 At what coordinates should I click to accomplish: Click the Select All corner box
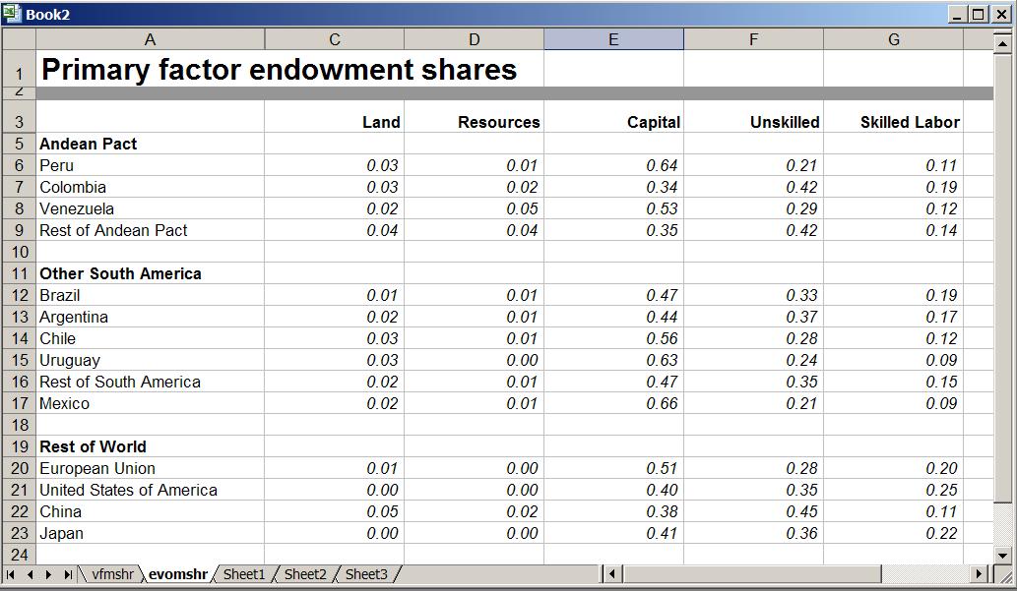19,39
